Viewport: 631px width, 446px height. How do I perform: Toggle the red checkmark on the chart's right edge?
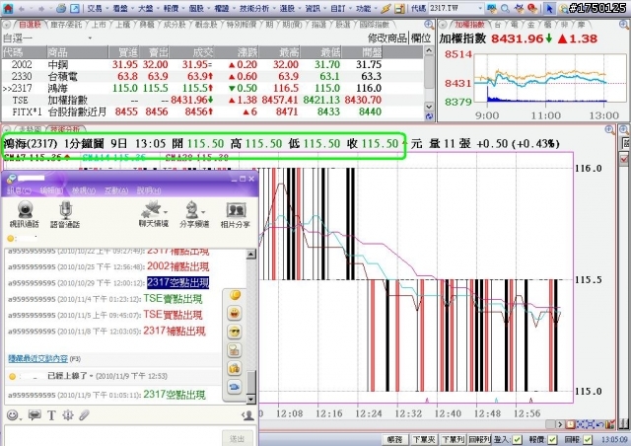(624, 159)
